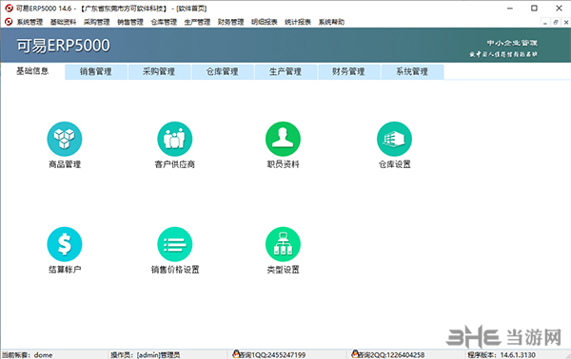Screen dimensions: 571x359
Task: Click the 商品管理 label
Action: click(x=65, y=164)
